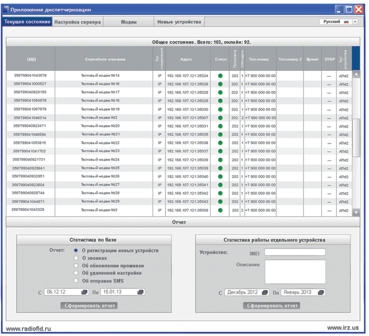This screenshot has height=336, width=369.
Task: Click green status dot of модем №17
Action: coord(220,92)
